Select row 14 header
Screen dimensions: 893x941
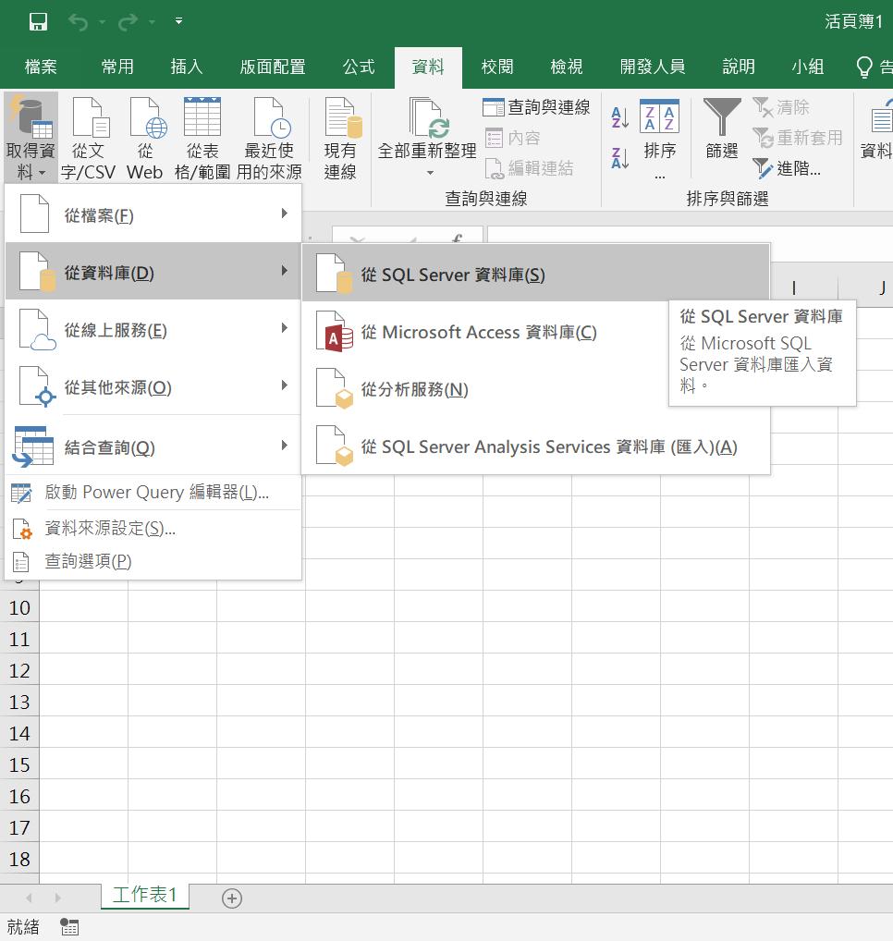click(x=19, y=733)
